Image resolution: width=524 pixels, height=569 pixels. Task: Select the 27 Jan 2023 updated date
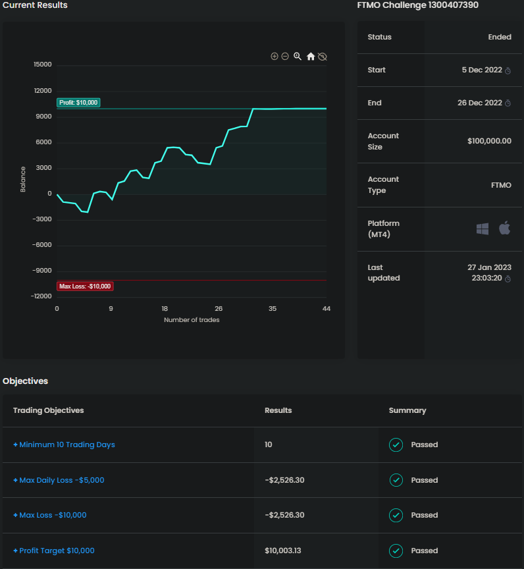tap(490, 267)
